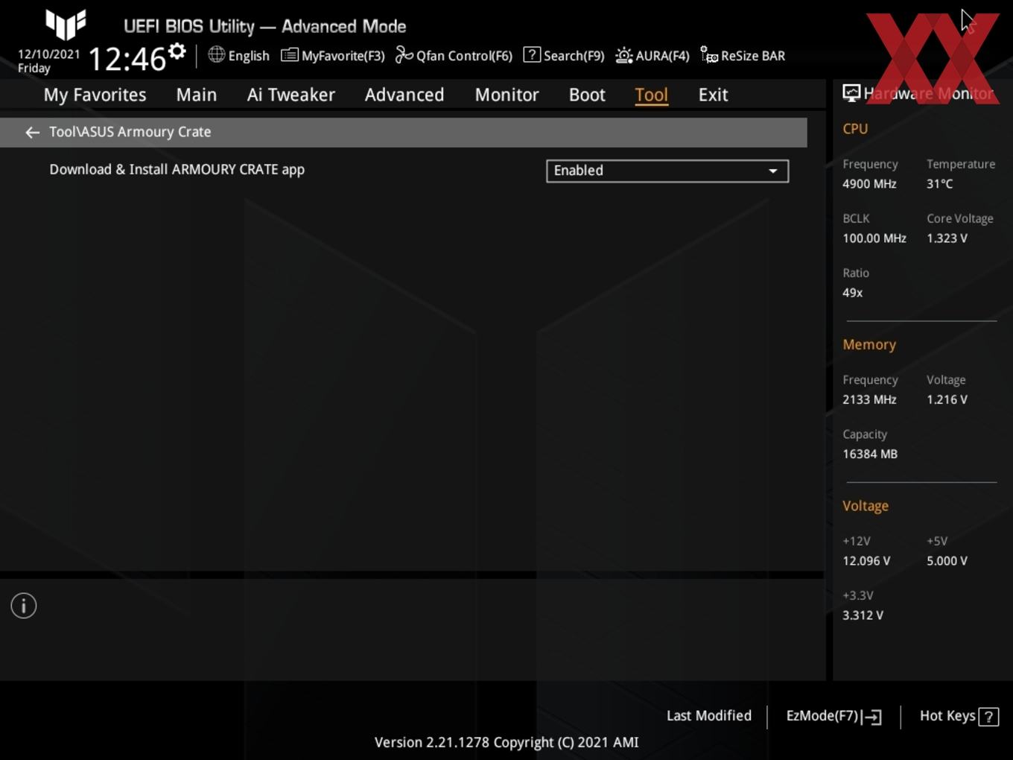Click the CPU section heading

(x=855, y=129)
